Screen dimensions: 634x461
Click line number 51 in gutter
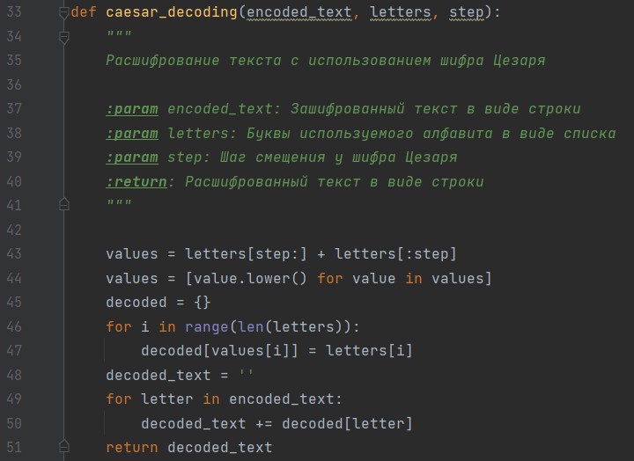pos(13,447)
